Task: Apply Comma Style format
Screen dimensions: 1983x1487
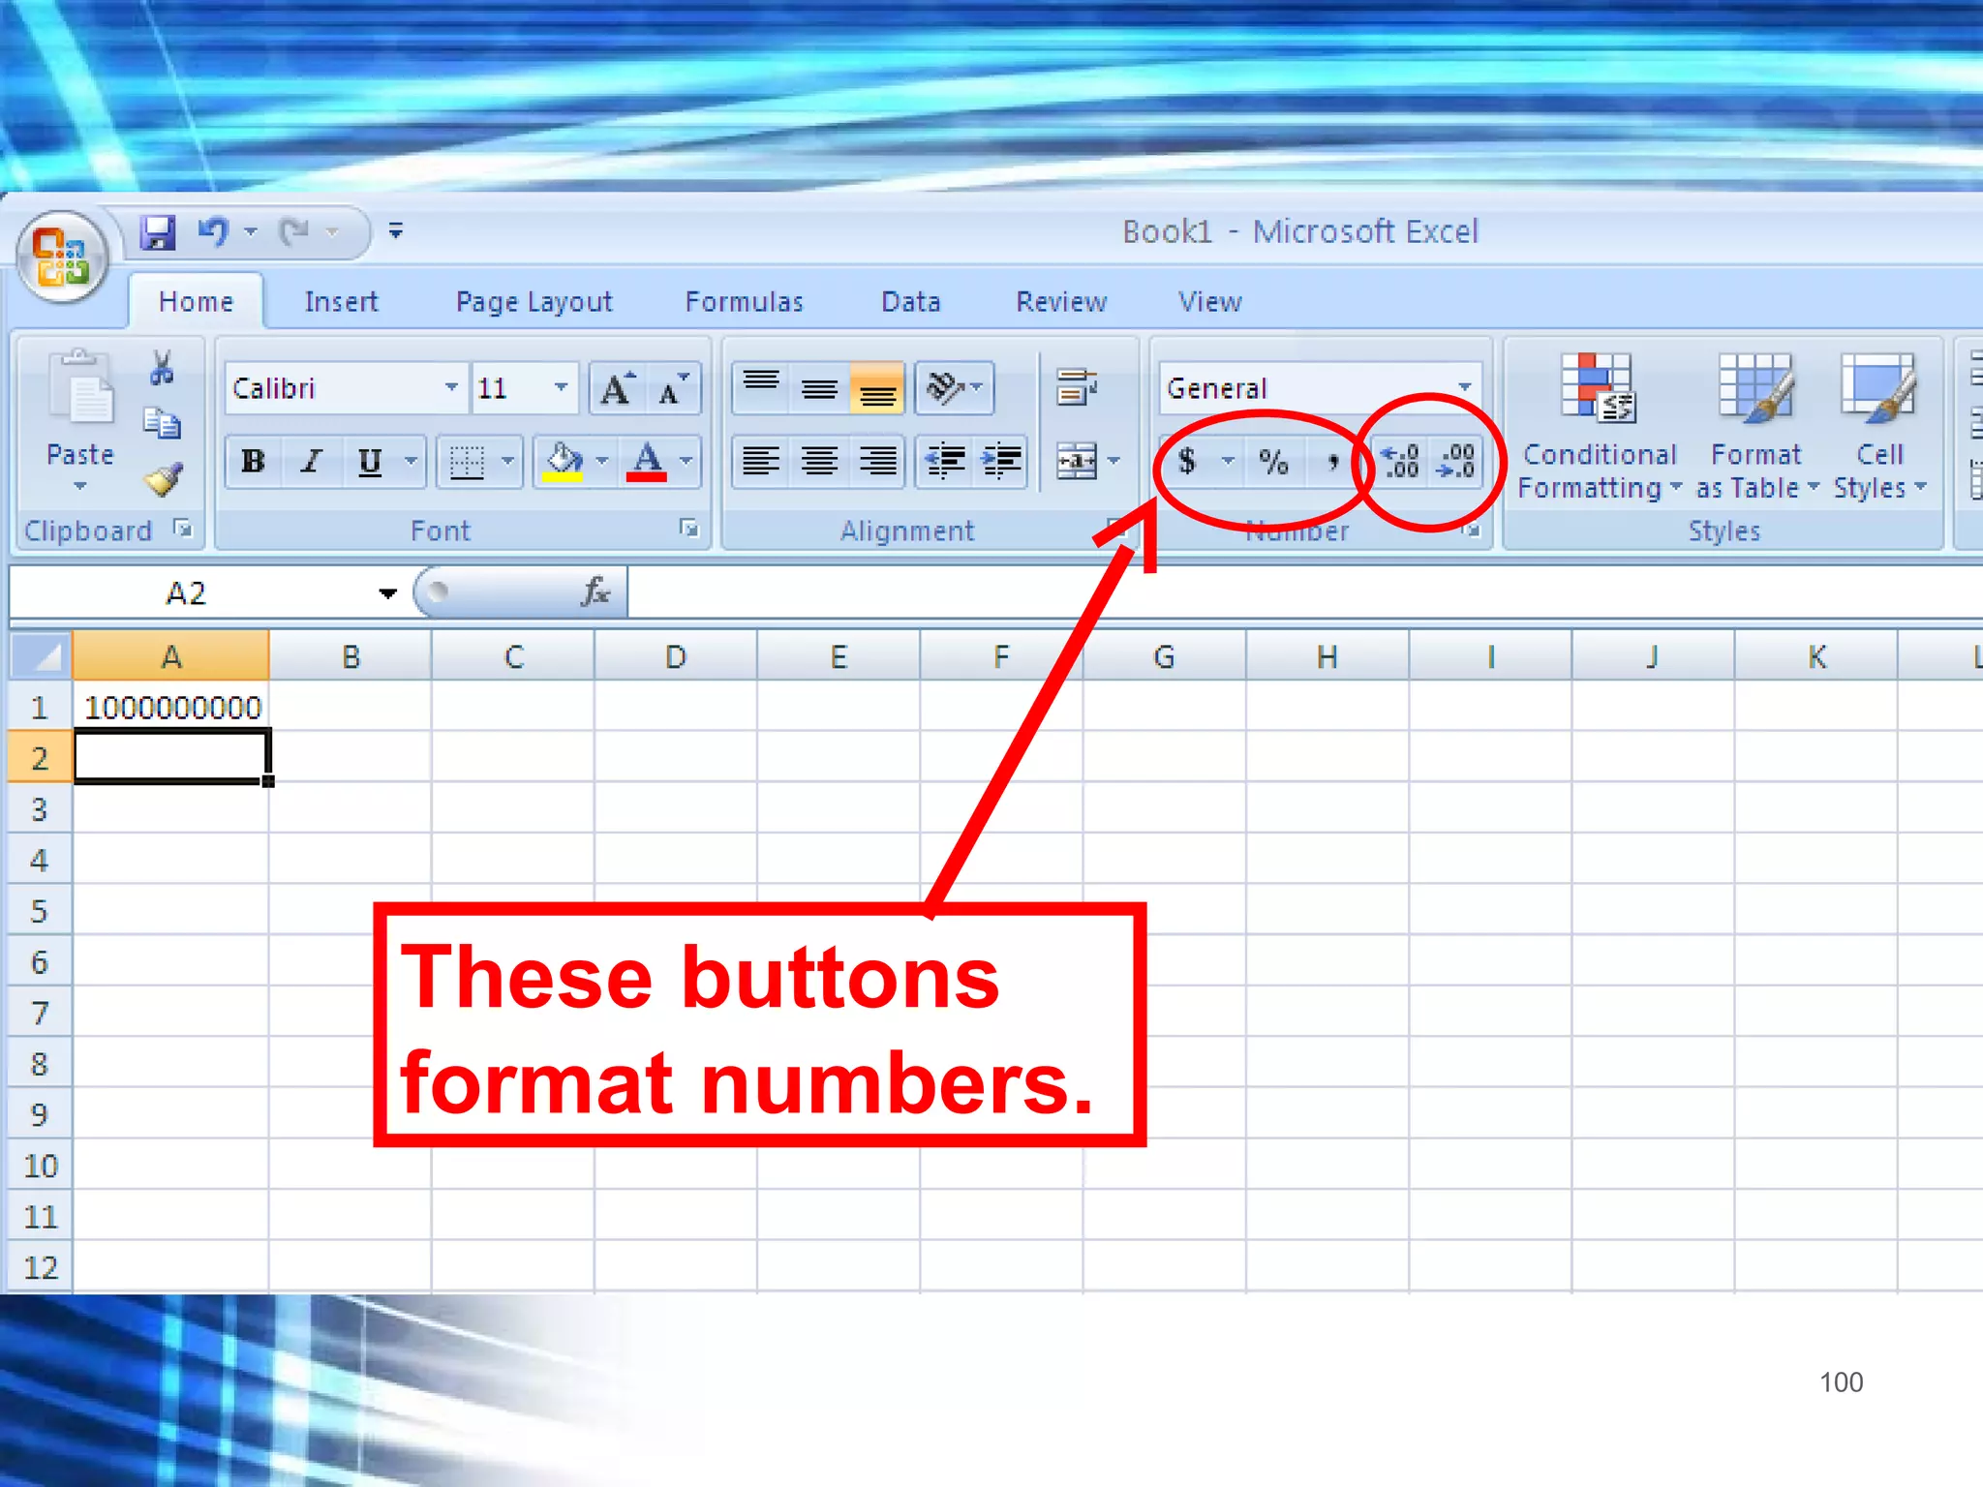Action: [x=1332, y=462]
